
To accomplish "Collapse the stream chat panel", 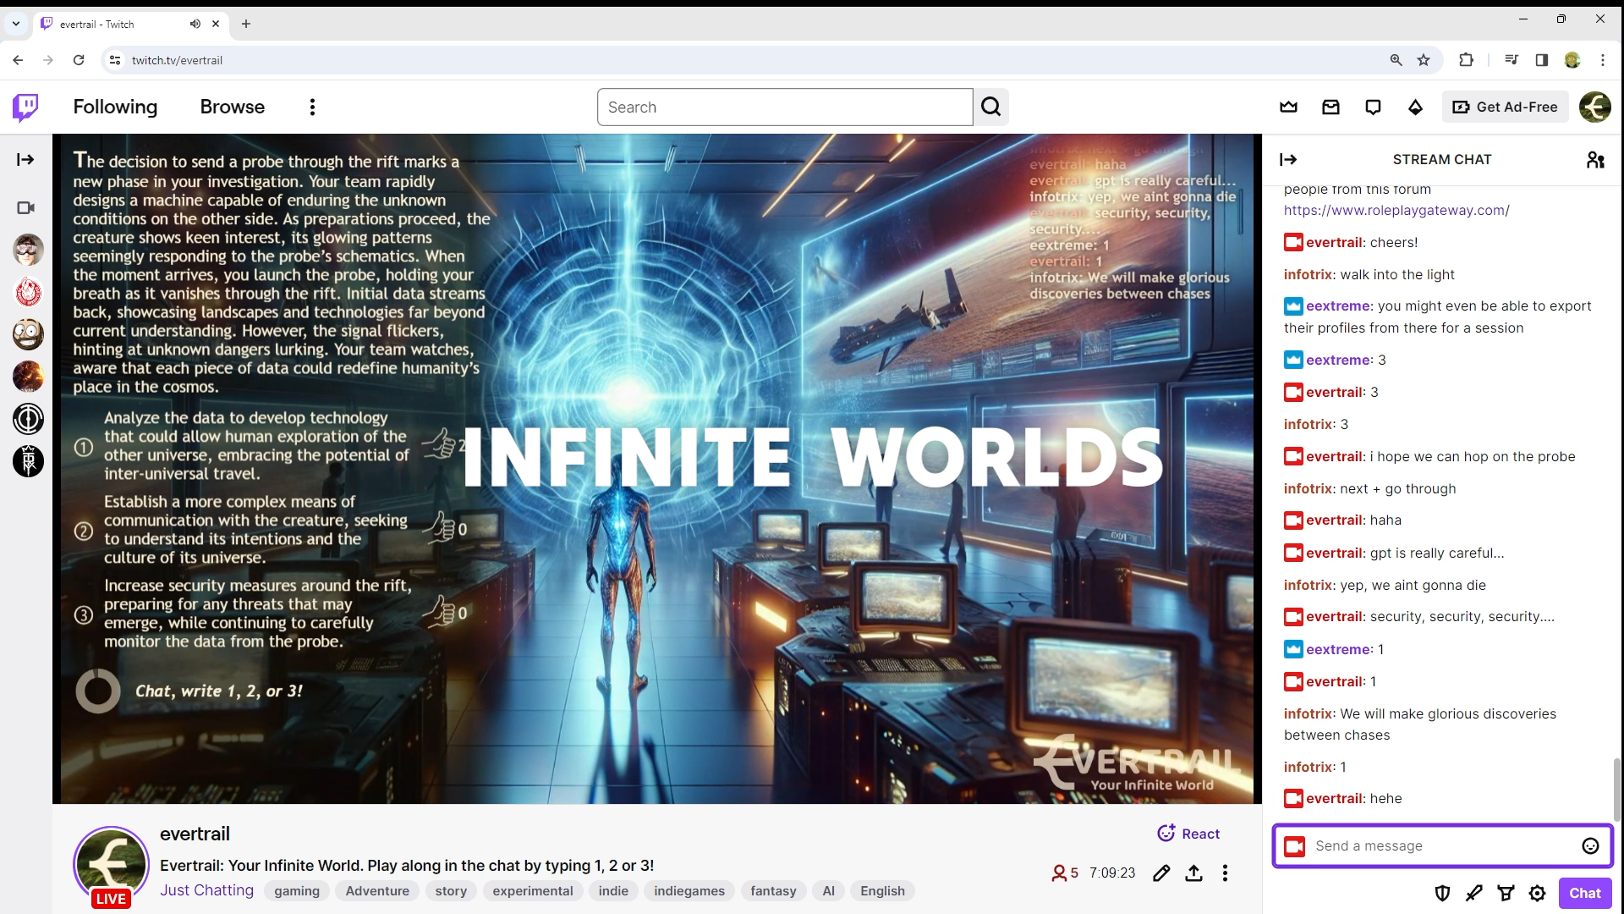I will (x=1288, y=160).
